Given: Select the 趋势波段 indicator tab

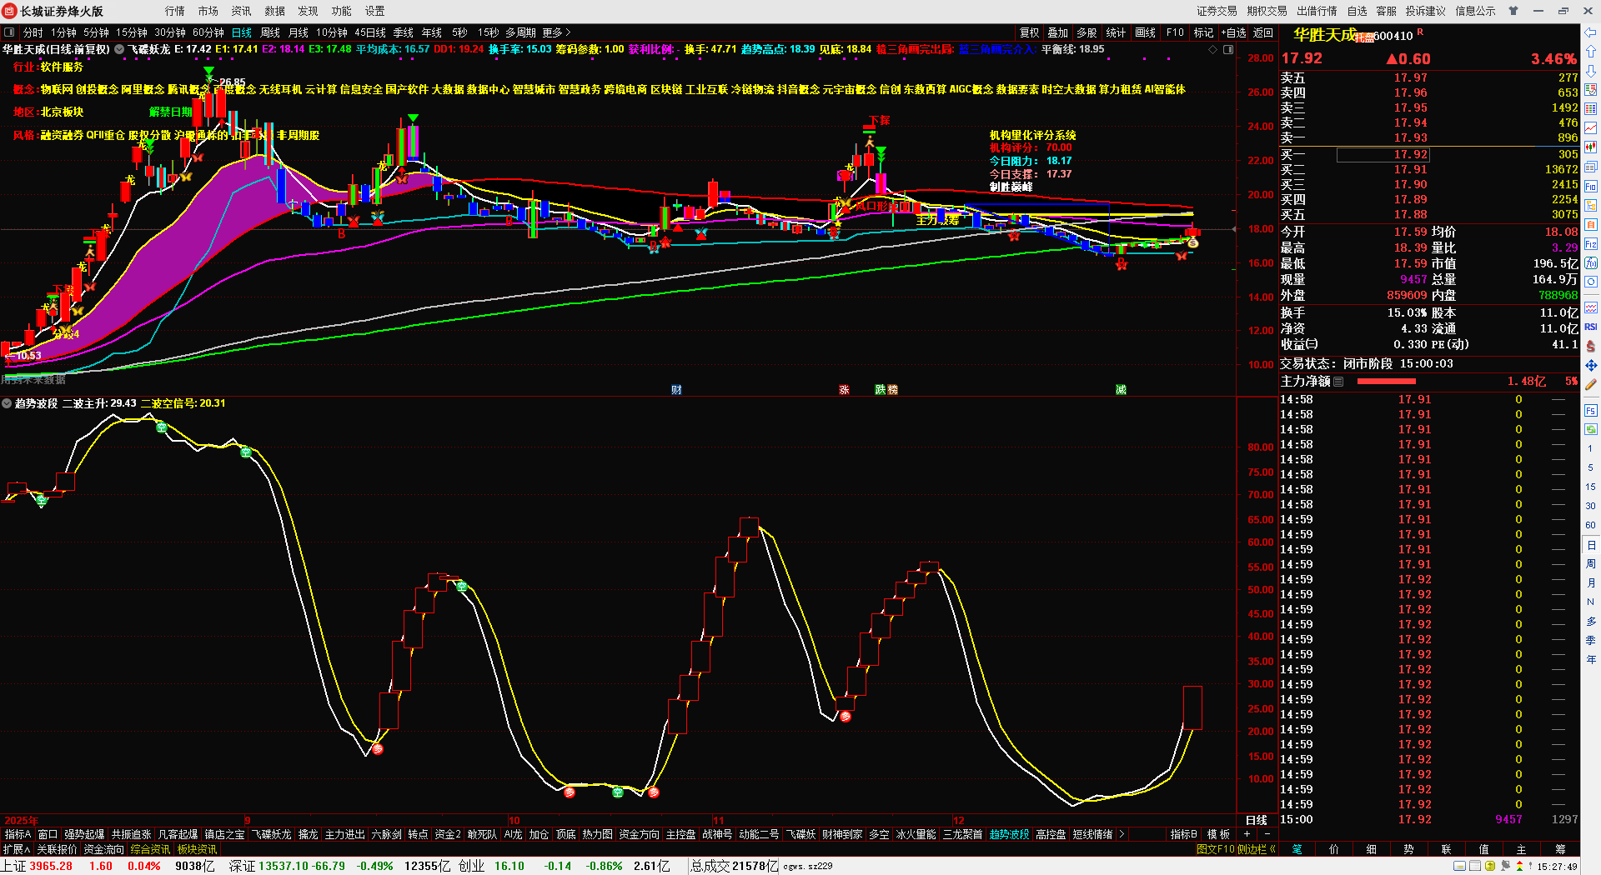Looking at the screenshot, I should click(x=1010, y=834).
